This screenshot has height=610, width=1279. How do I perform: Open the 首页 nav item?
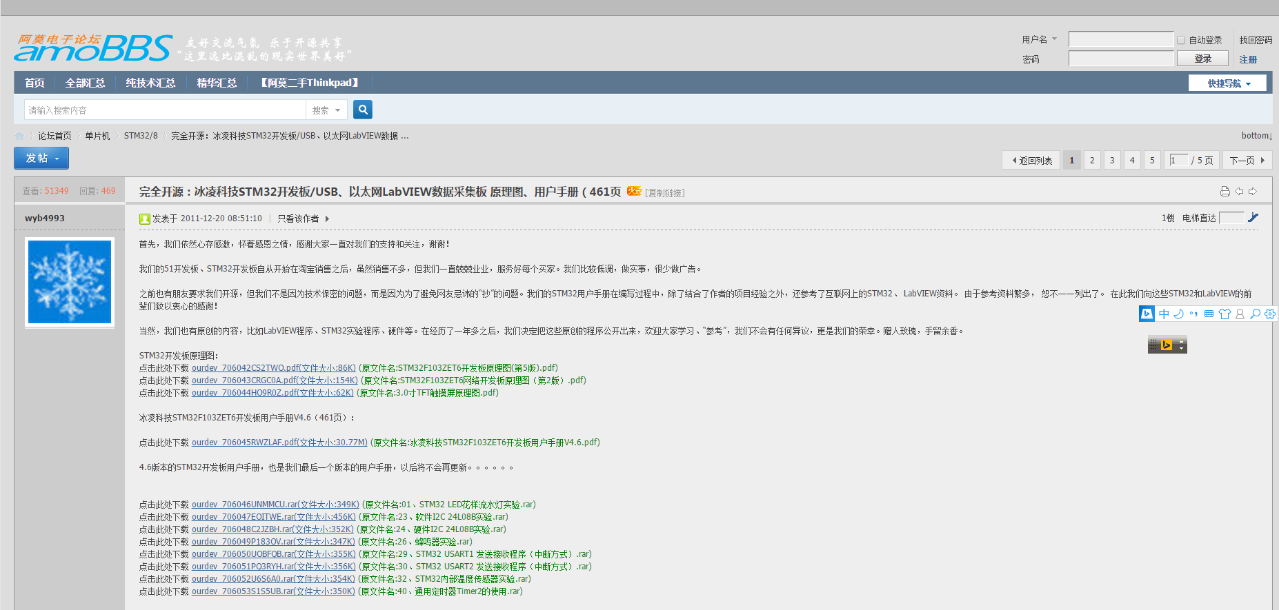[34, 83]
